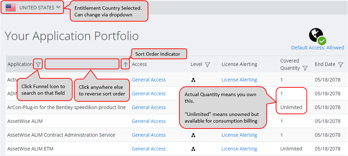Click the sort order arrow indicator

[126, 64]
